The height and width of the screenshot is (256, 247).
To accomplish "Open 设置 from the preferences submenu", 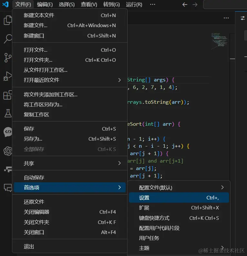I will click(179, 198).
